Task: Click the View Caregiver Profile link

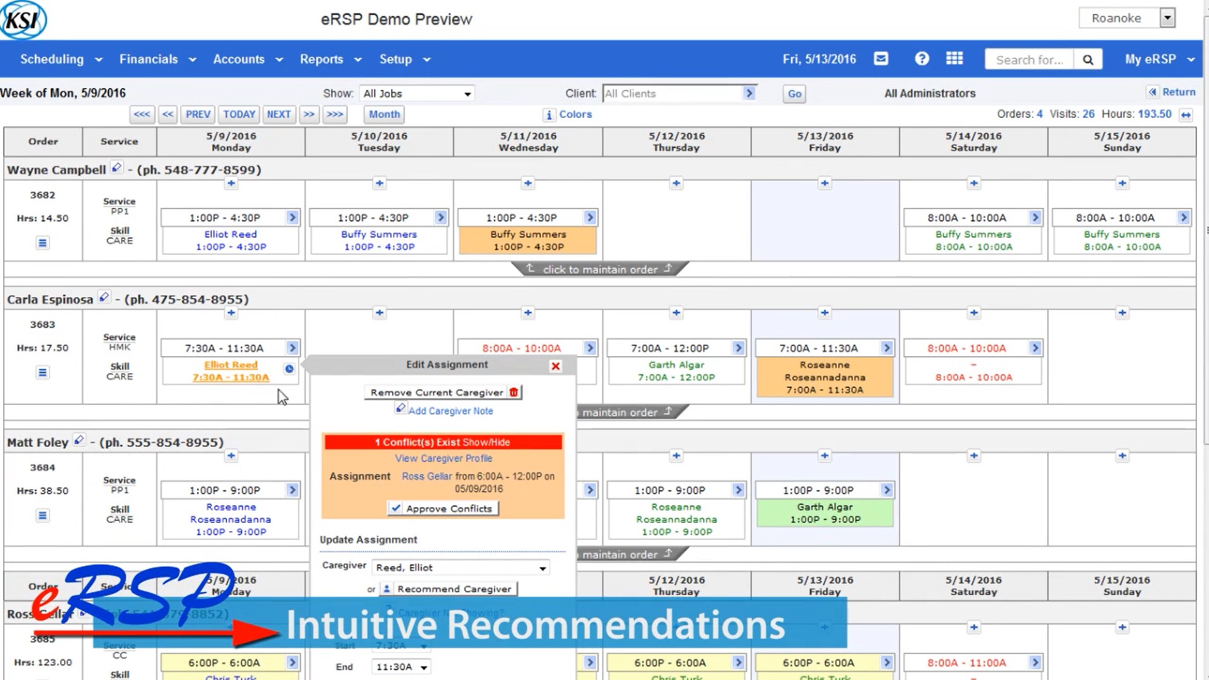Action: [443, 458]
